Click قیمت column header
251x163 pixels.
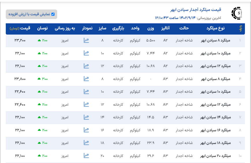[x=20, y=29]
